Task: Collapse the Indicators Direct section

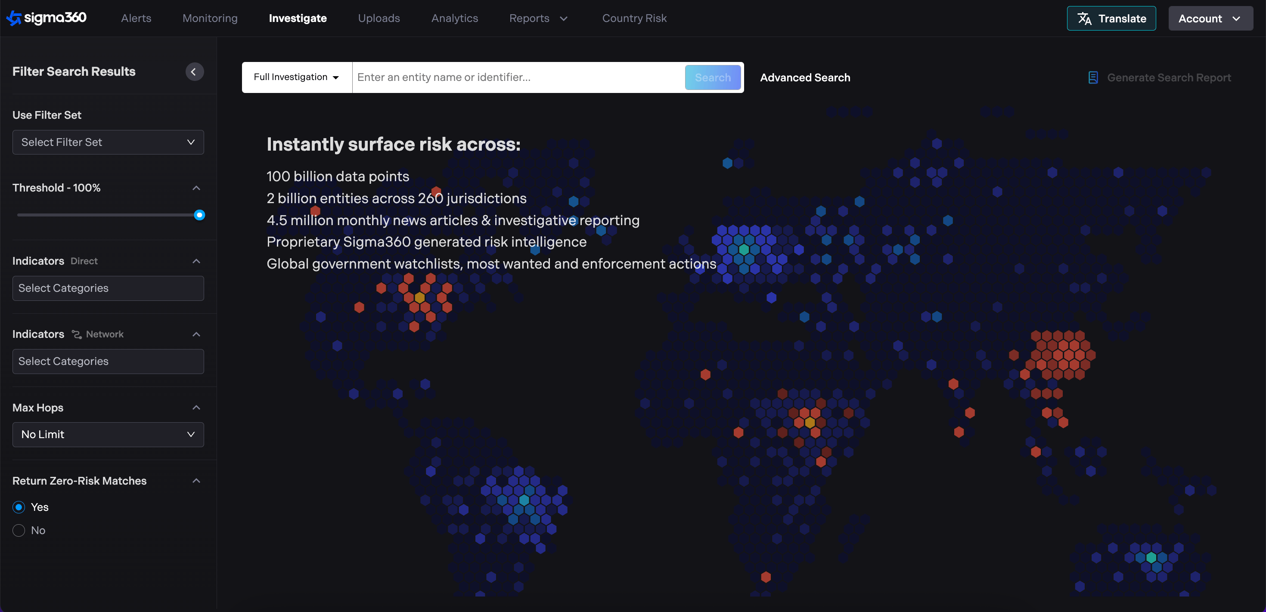Action: pyautogui.click(x=196, y=261)
